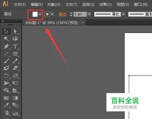Open the 文字(T) menu
The width and height of the screenshot is (152, 119).
coord(71,5)
